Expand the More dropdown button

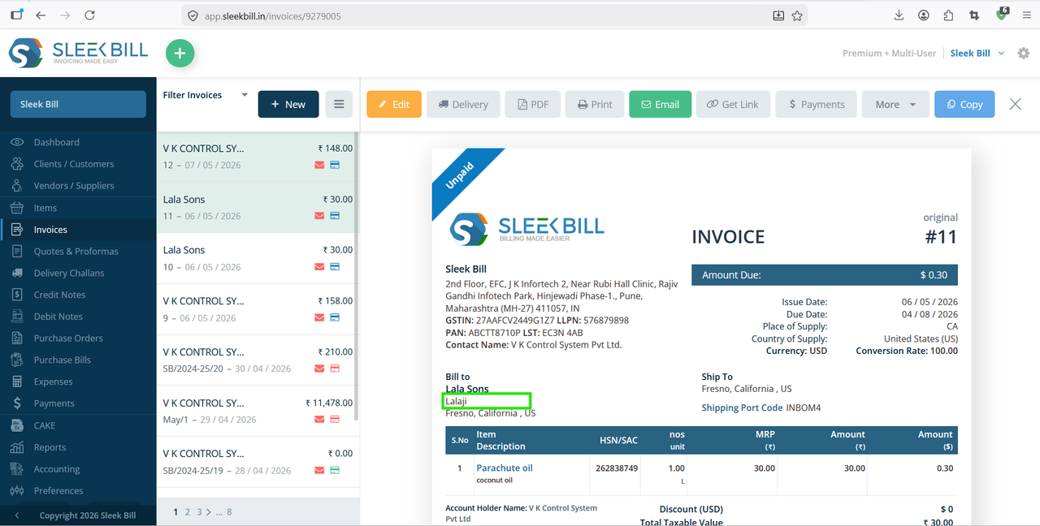tap(895, 104)
